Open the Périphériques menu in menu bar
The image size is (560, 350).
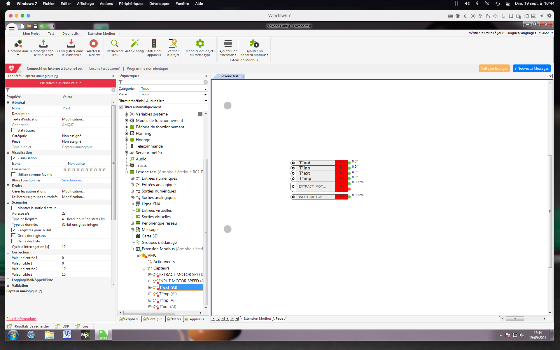click(x=131, y=3)
